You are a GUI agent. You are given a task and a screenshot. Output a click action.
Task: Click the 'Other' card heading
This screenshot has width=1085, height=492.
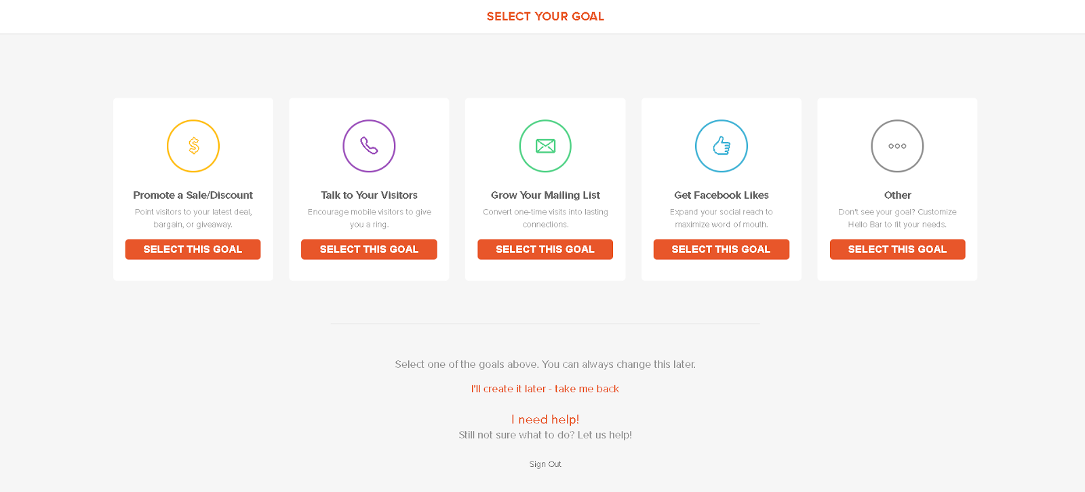[x=897, y=195]
